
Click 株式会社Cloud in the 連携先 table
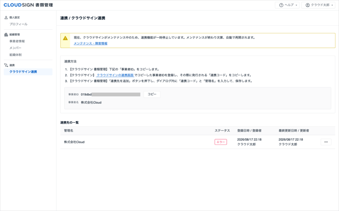click(74, 142)
